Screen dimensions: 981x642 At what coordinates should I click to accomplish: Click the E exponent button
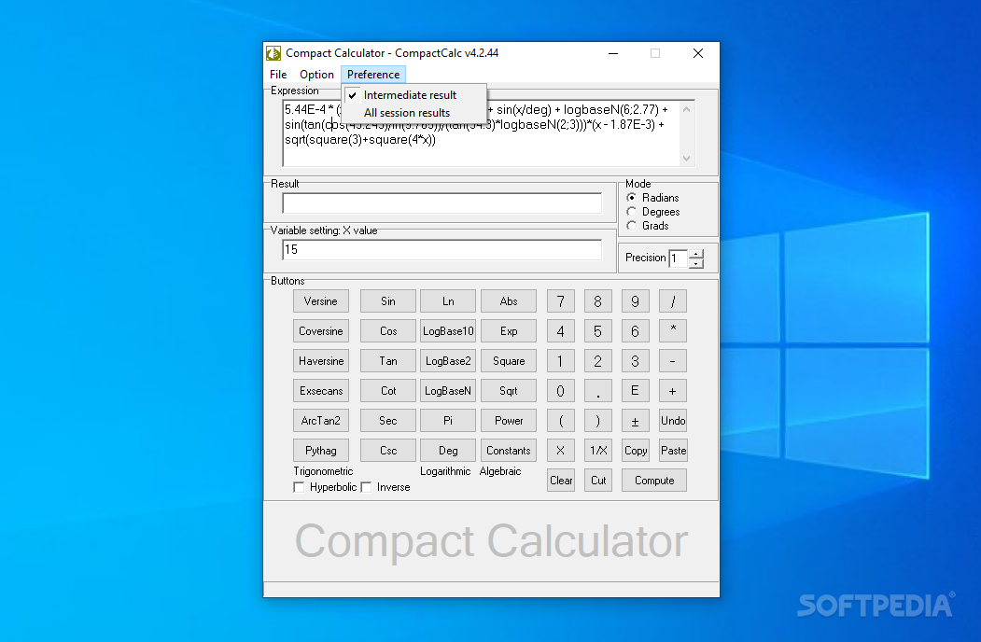(x=635, y=391)
